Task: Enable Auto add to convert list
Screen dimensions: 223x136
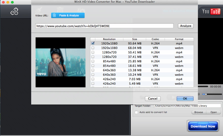Action: tap(136, 112)
